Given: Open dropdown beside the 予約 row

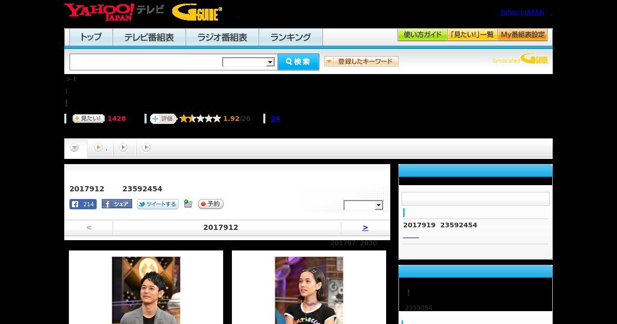Looking at the screenshot, I should pyautogui.click(x=364, y=205).
